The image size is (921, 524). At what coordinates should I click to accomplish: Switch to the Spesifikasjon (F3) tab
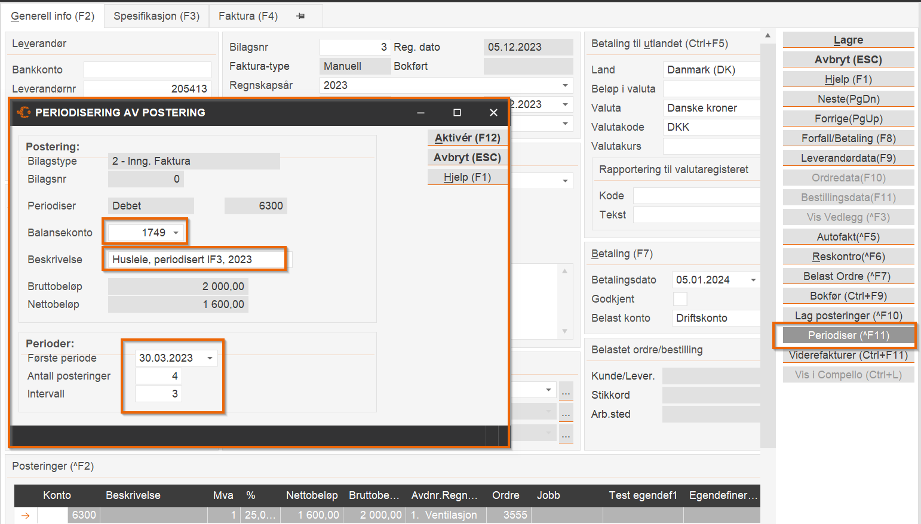[156, 16]
